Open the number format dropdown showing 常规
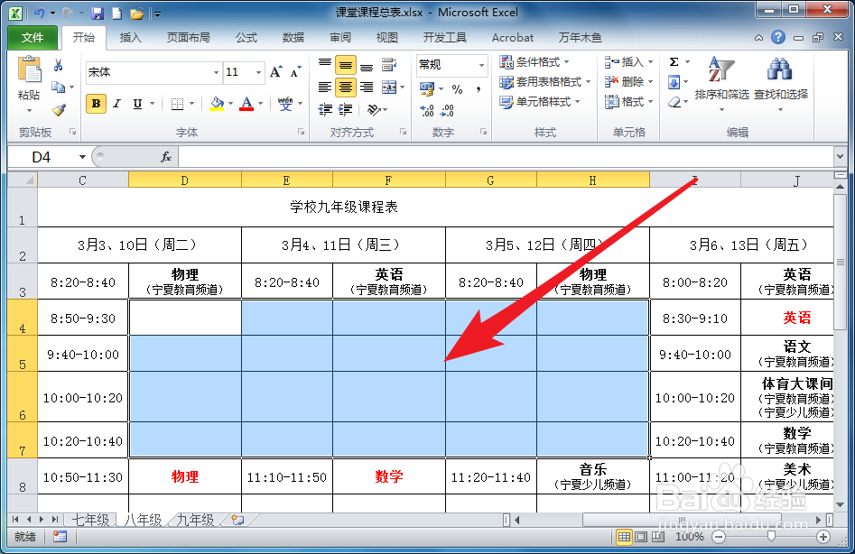The height and width of the screenshot is (554, 855). tap(479, 65)
